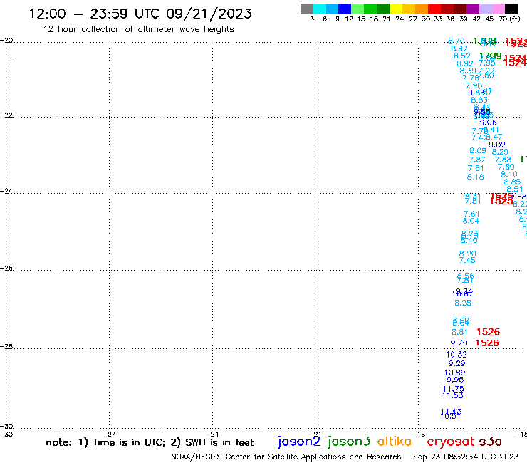Screen dimensions: 527x463
Task: Click the wave height value '9.95'
Action: pos(455,380)
